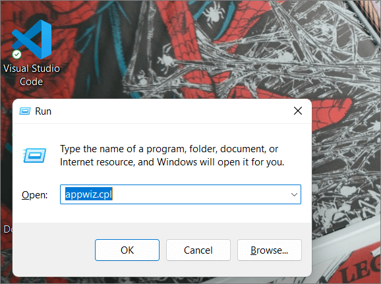Click the large Run icon beside description
381x284 pixels.
(x=34, y=155)
